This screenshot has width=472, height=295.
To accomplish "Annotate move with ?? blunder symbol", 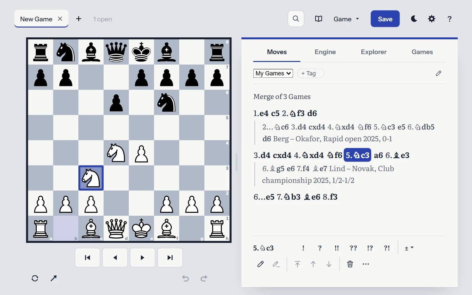I will click(353, 248).
